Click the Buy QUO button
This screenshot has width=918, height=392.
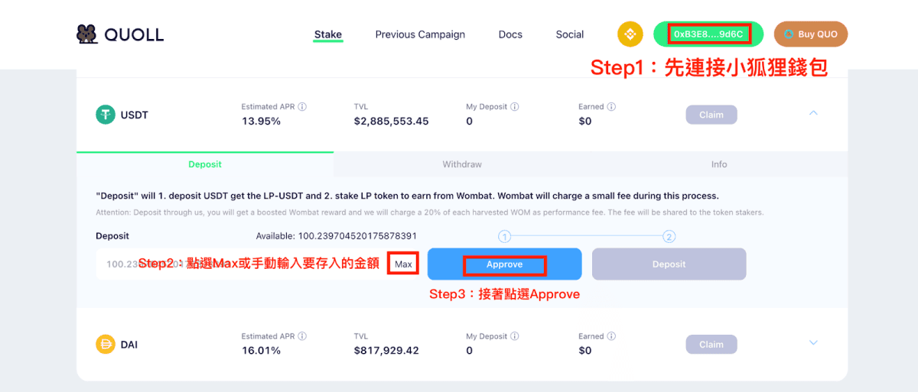click(x=811, y=34)
